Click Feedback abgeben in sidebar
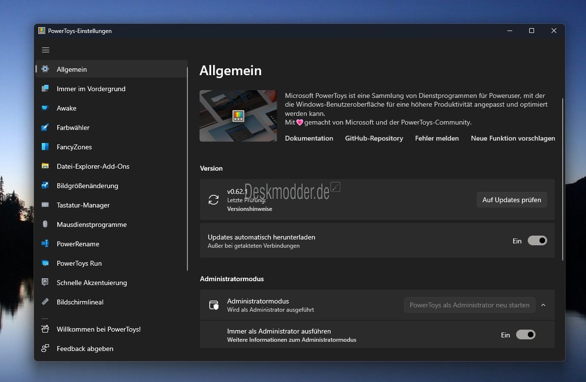This screenshot has height=382, width=586. click(x=112, y=349)
